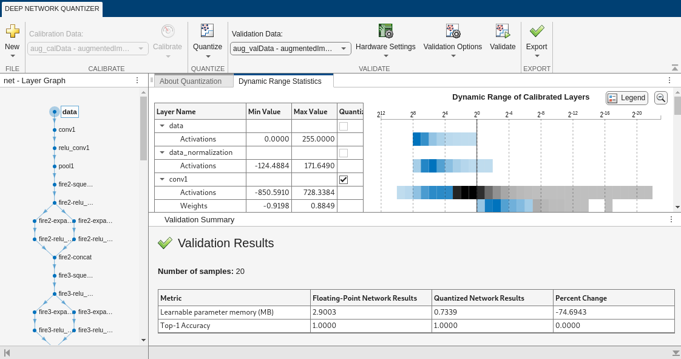The width and height of the screenshot is (681, 359).
Task: Open Hardware Settings chip icon
Action: click(385, 31)
